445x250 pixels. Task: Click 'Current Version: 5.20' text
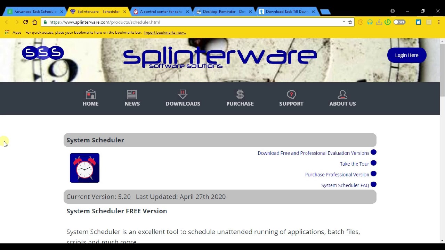[x=98, y=197]
